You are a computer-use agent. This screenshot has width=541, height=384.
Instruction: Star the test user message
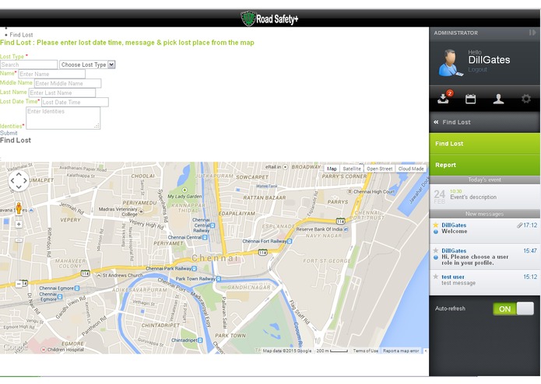click(436, 277)
